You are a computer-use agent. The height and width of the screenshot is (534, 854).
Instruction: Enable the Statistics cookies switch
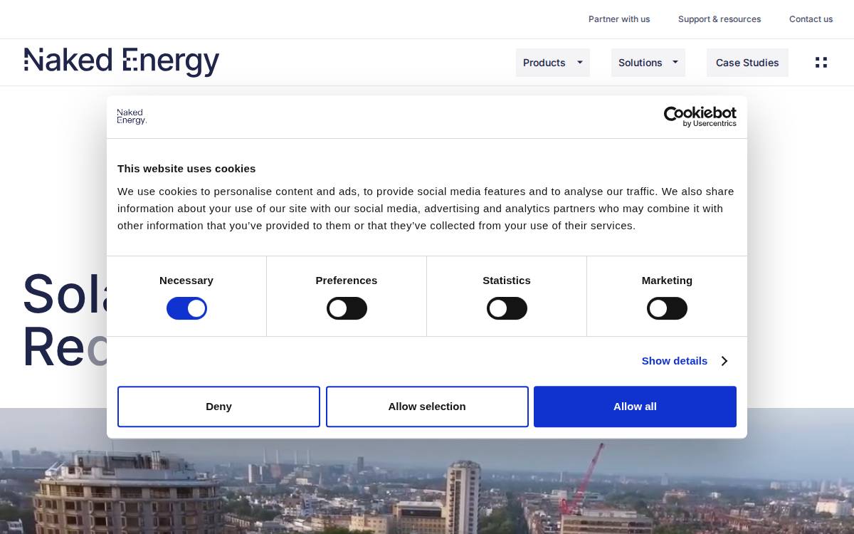pyautogui.click(x=507, y=308)
